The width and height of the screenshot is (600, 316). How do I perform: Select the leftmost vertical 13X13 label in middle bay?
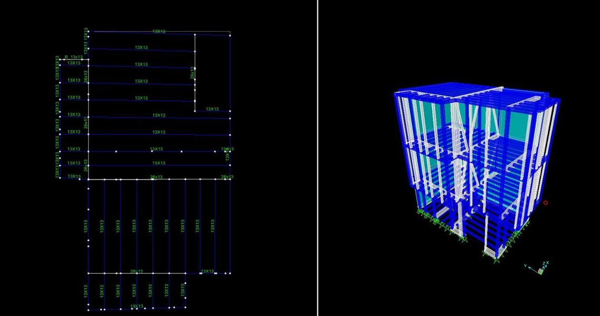[x=85, y=226]
